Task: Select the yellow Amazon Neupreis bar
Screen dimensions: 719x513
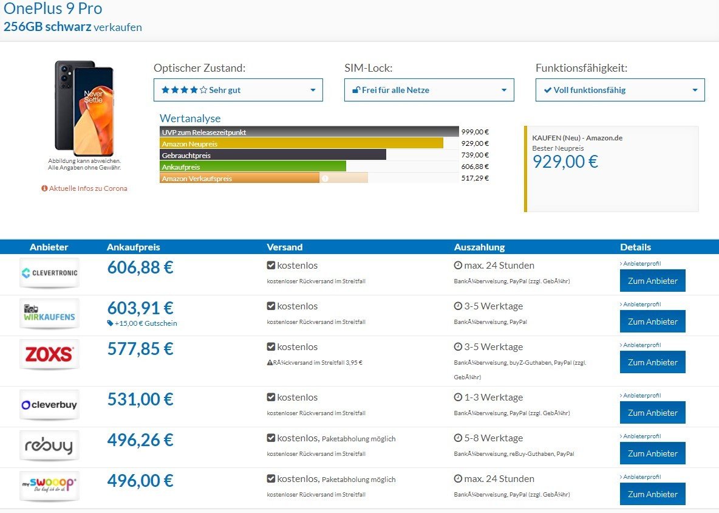Action: tap(301, 143)
